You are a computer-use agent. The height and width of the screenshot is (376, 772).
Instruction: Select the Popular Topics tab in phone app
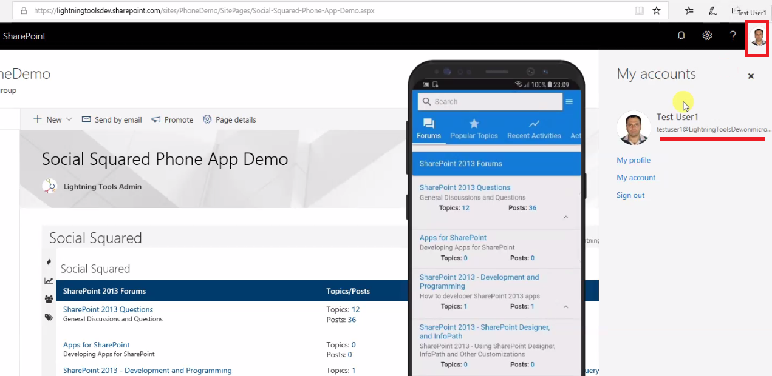coord(474,129)
